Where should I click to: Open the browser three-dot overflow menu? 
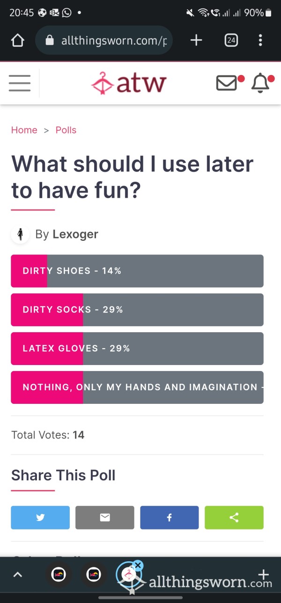point(260,40)
